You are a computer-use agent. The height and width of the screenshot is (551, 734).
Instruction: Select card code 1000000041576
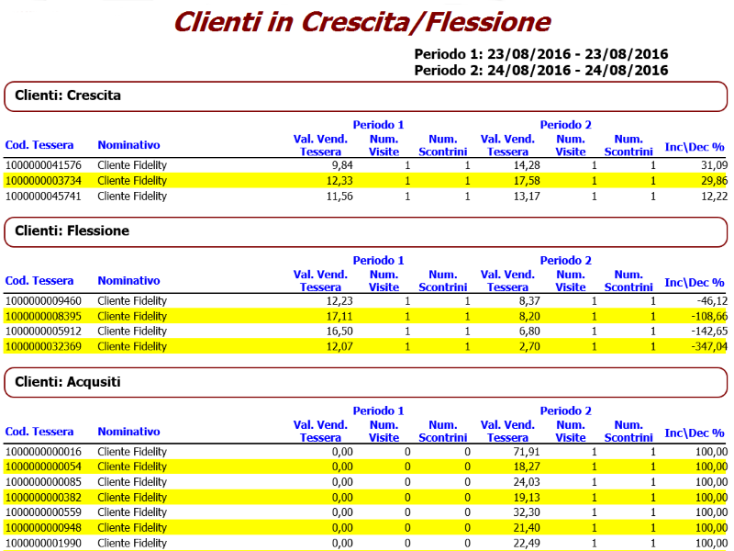[x=43, y=165]
